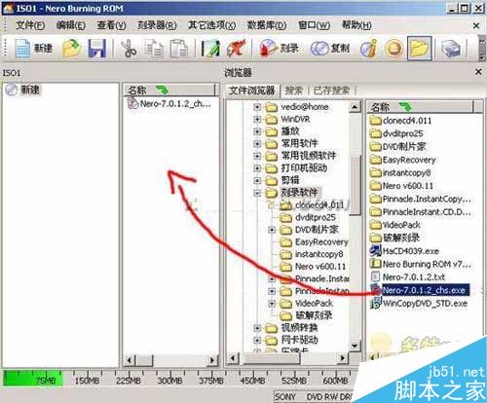Expand the 常用视频软件 folder

[257, 156]
